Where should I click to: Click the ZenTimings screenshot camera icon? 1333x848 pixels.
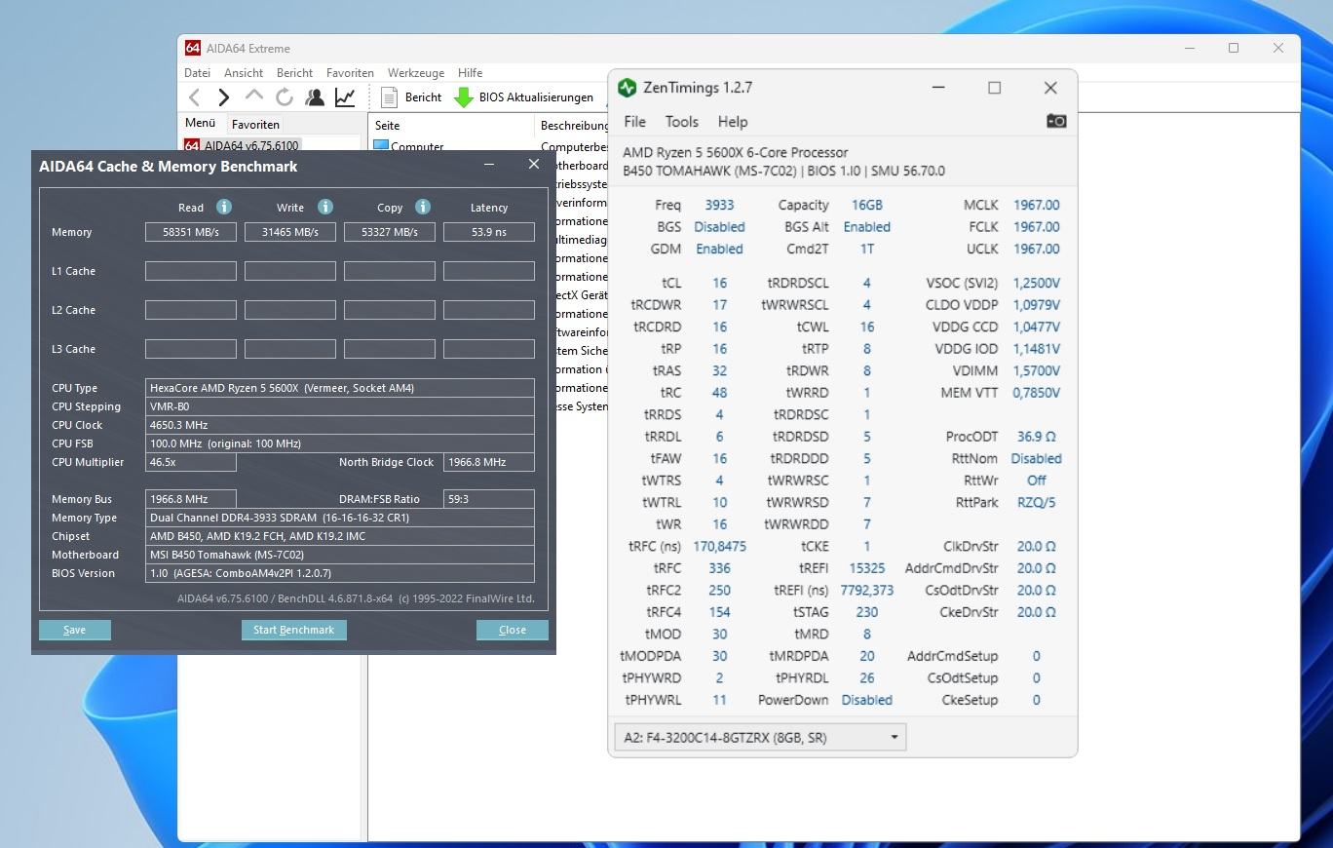click(1056, 121)
